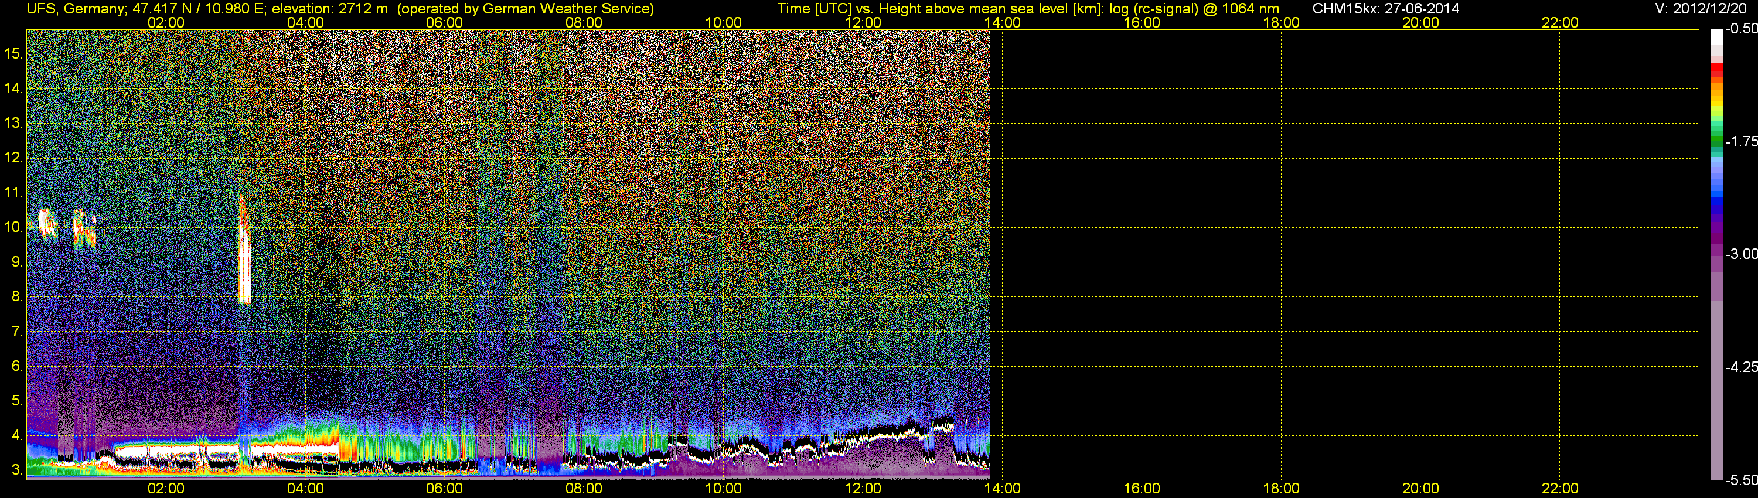The image size is (1758, 498).
Task: Click the -3.00 colorbar value label
Action: [1742, 254]
